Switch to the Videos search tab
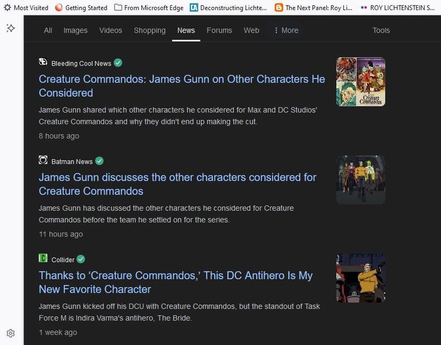Image resolution: width=441 pixels, height=345 pixels. (110, 30)
